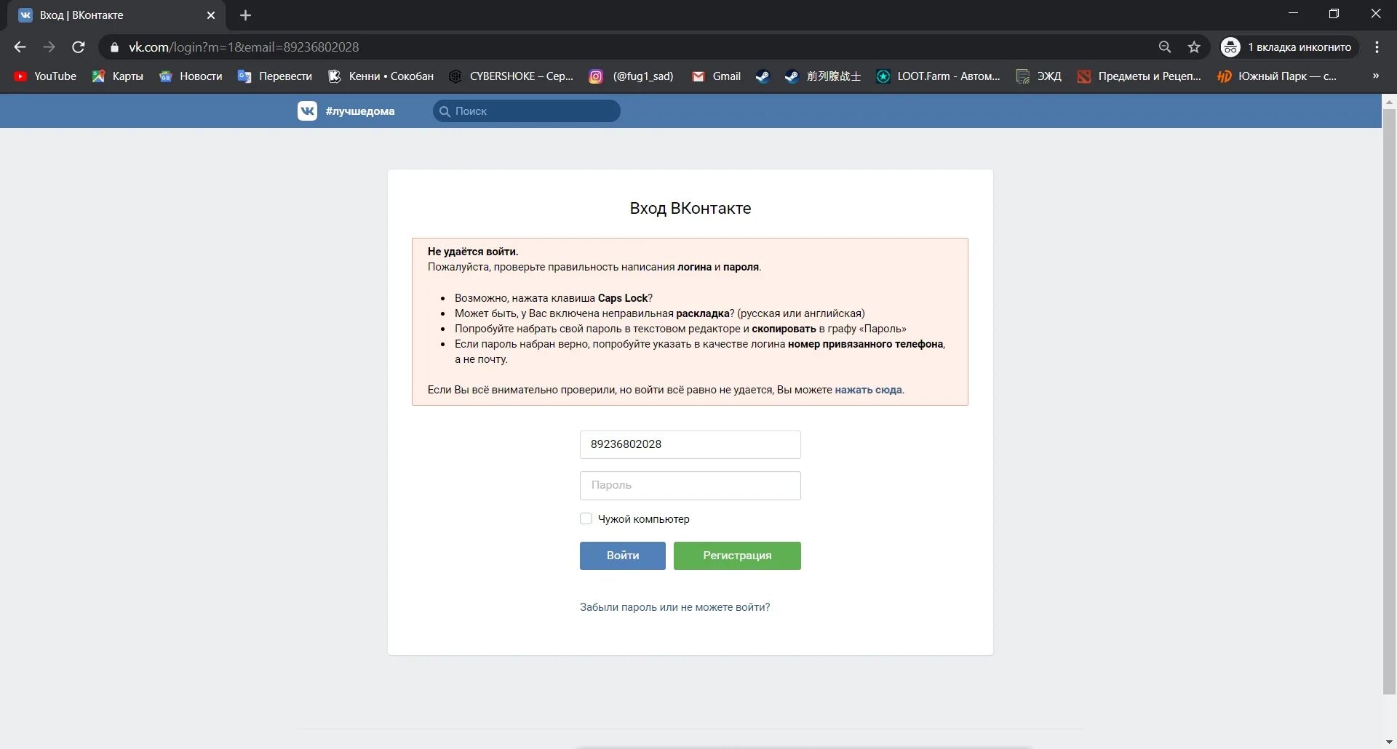Click the VK logo in the header

pos(307,111)
